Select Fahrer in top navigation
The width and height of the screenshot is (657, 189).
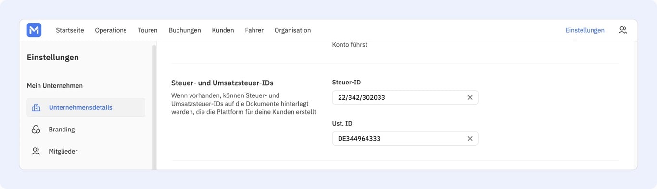tap(254, 30)
